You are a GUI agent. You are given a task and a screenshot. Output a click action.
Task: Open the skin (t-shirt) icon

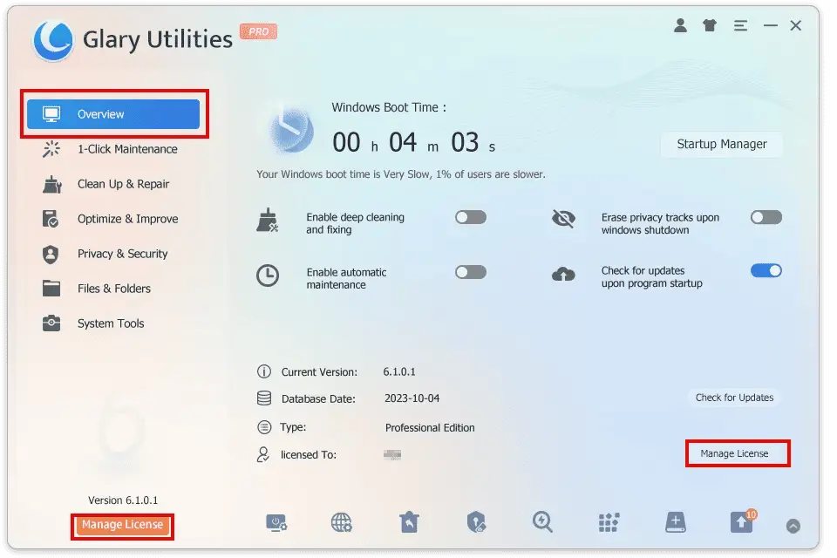(x=710, y=25)
